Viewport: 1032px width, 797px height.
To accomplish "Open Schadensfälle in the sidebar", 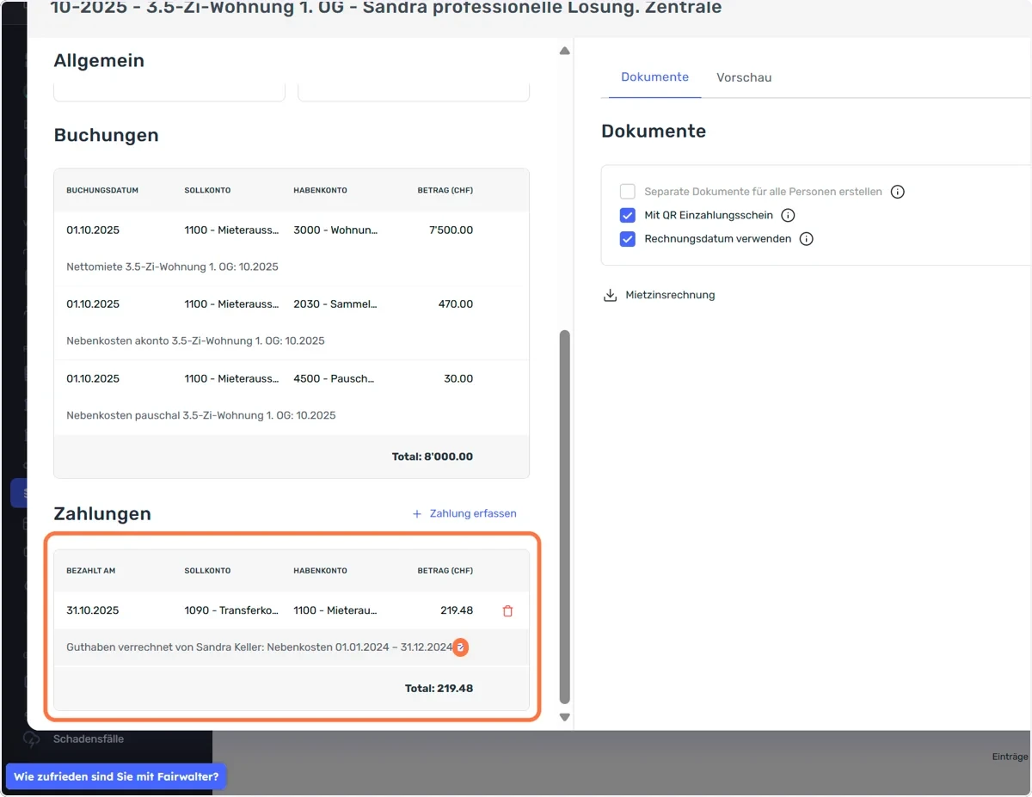I will [89, 739].
